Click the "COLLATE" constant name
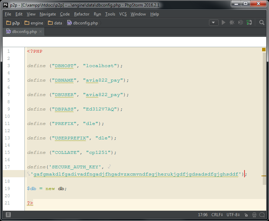The image size is (269, 221). (x=66, y=152)
